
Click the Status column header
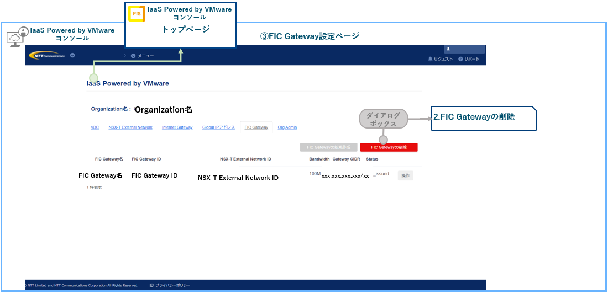[x=372, y=159]
